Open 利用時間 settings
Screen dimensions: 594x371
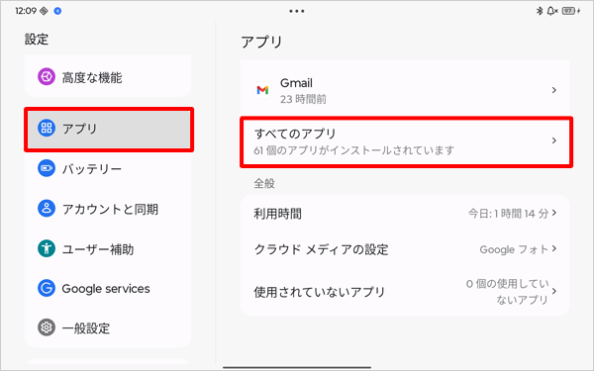point(405,214)
